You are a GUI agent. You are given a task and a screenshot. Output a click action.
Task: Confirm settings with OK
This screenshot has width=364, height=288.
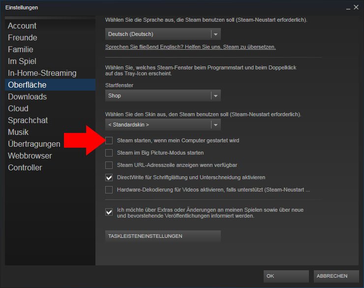(286, 276)
